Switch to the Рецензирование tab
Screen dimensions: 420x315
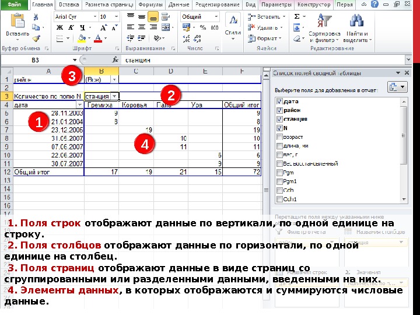(x=217, y=5)
